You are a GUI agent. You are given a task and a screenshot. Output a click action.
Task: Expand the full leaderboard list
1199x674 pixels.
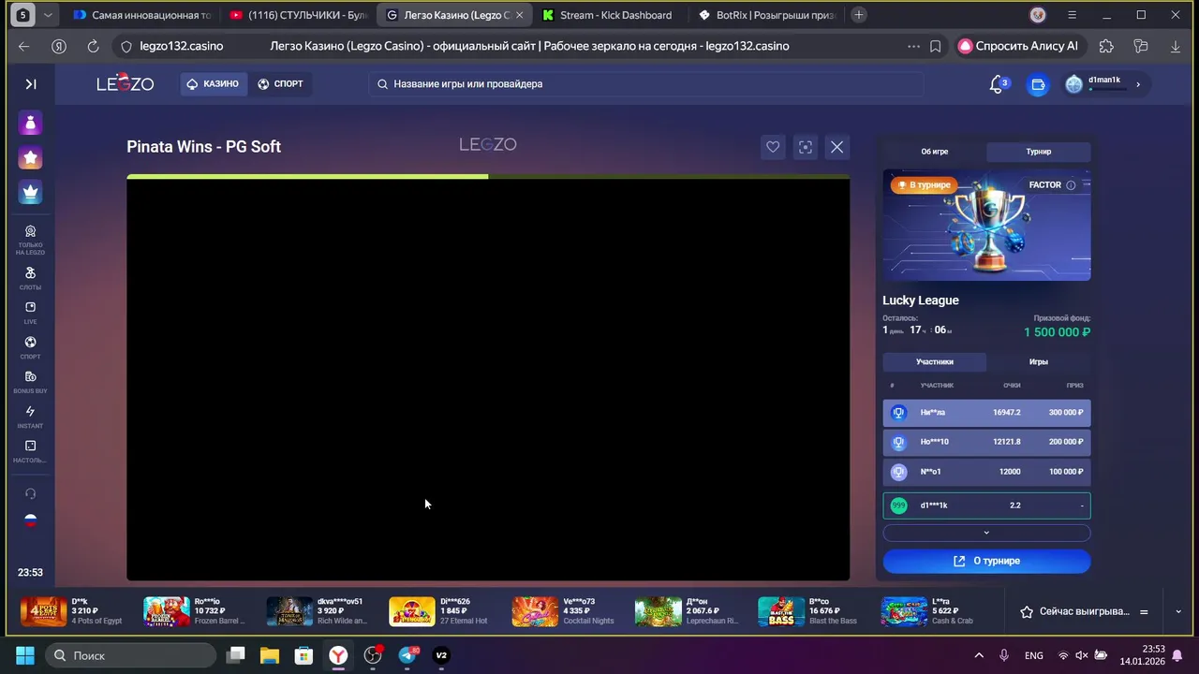click(986, 533)
